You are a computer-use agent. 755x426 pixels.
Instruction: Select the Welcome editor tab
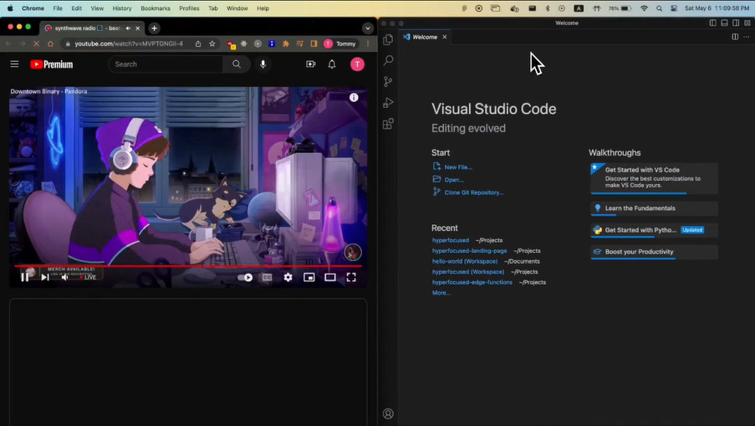425,37
